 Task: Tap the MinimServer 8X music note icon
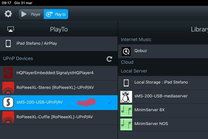point(126,110)
